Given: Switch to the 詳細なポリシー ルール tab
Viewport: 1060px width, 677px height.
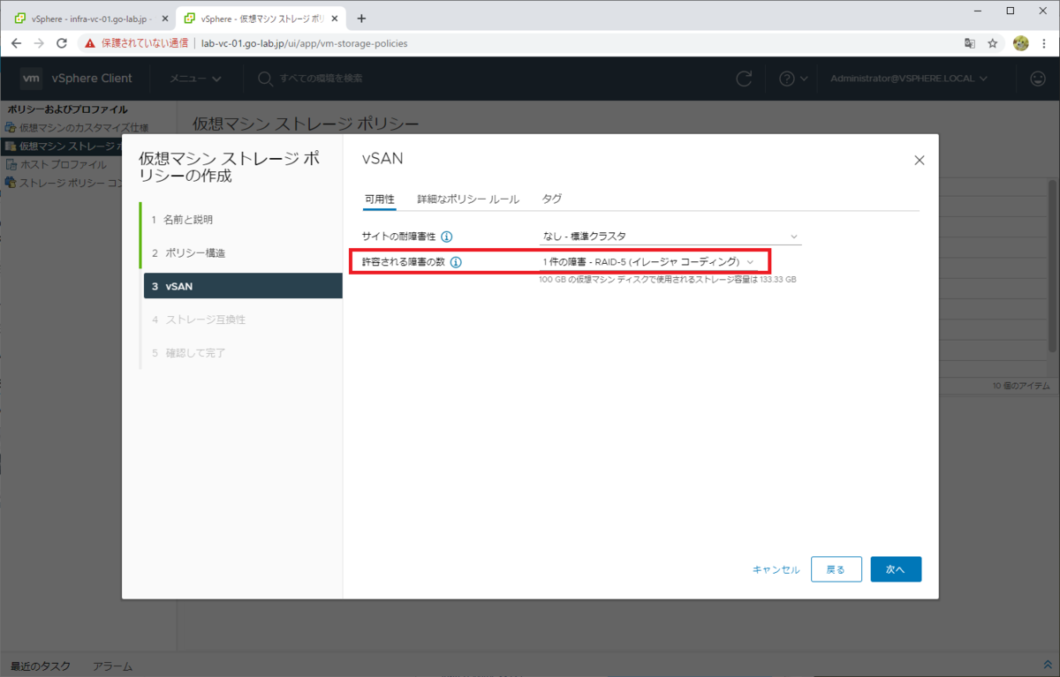Looking at the screenshot, I should point(468,199).
